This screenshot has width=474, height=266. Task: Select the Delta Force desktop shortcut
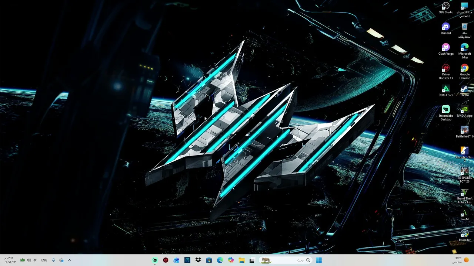[446, 91]
